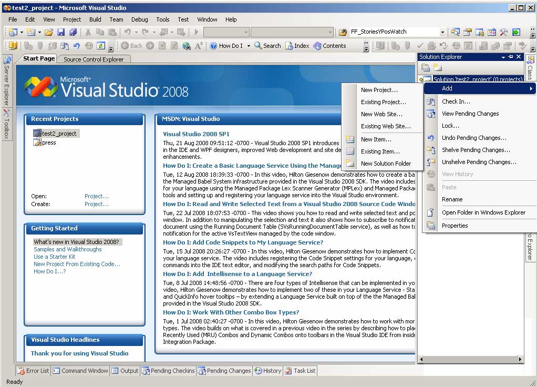Click the Save All toolbar icon
Screen dimensions: 537x387
click(x=73, y=32)
